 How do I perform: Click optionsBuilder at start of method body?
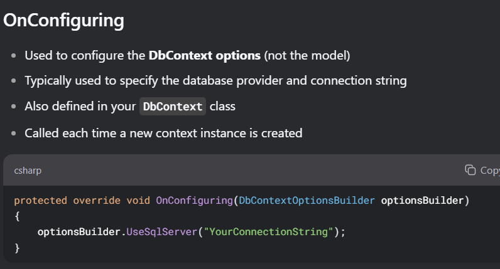(x=79, y=232)
